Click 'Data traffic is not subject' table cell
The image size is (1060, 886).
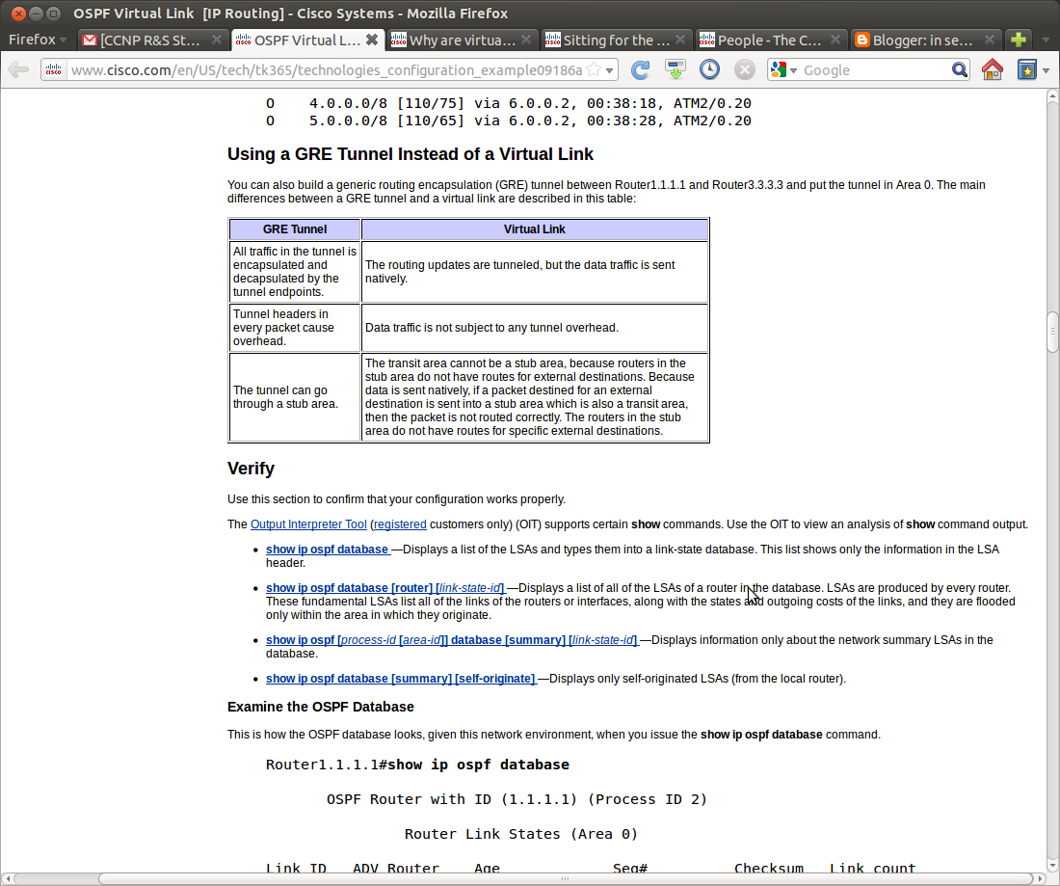click(535, 328)
